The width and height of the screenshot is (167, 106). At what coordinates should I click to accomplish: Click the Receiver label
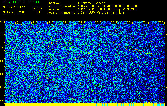click(54, 9)
